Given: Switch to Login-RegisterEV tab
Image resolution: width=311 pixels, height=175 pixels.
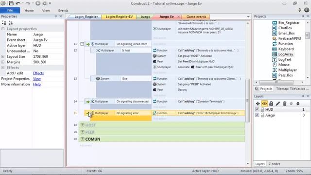Looking at the screenshot, I should pyautogui.click(x=119, y=17).
